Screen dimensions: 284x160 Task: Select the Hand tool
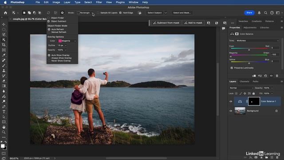click(x=4, y=127)
